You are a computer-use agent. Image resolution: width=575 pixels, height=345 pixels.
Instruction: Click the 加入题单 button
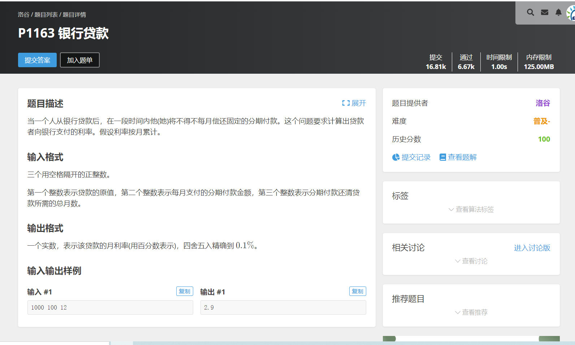(x=79, y=60)
